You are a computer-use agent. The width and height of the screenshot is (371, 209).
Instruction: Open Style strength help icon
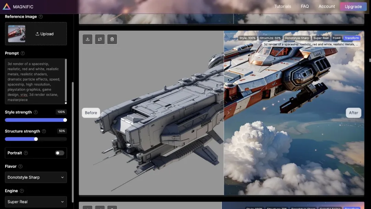coord(35,112)
